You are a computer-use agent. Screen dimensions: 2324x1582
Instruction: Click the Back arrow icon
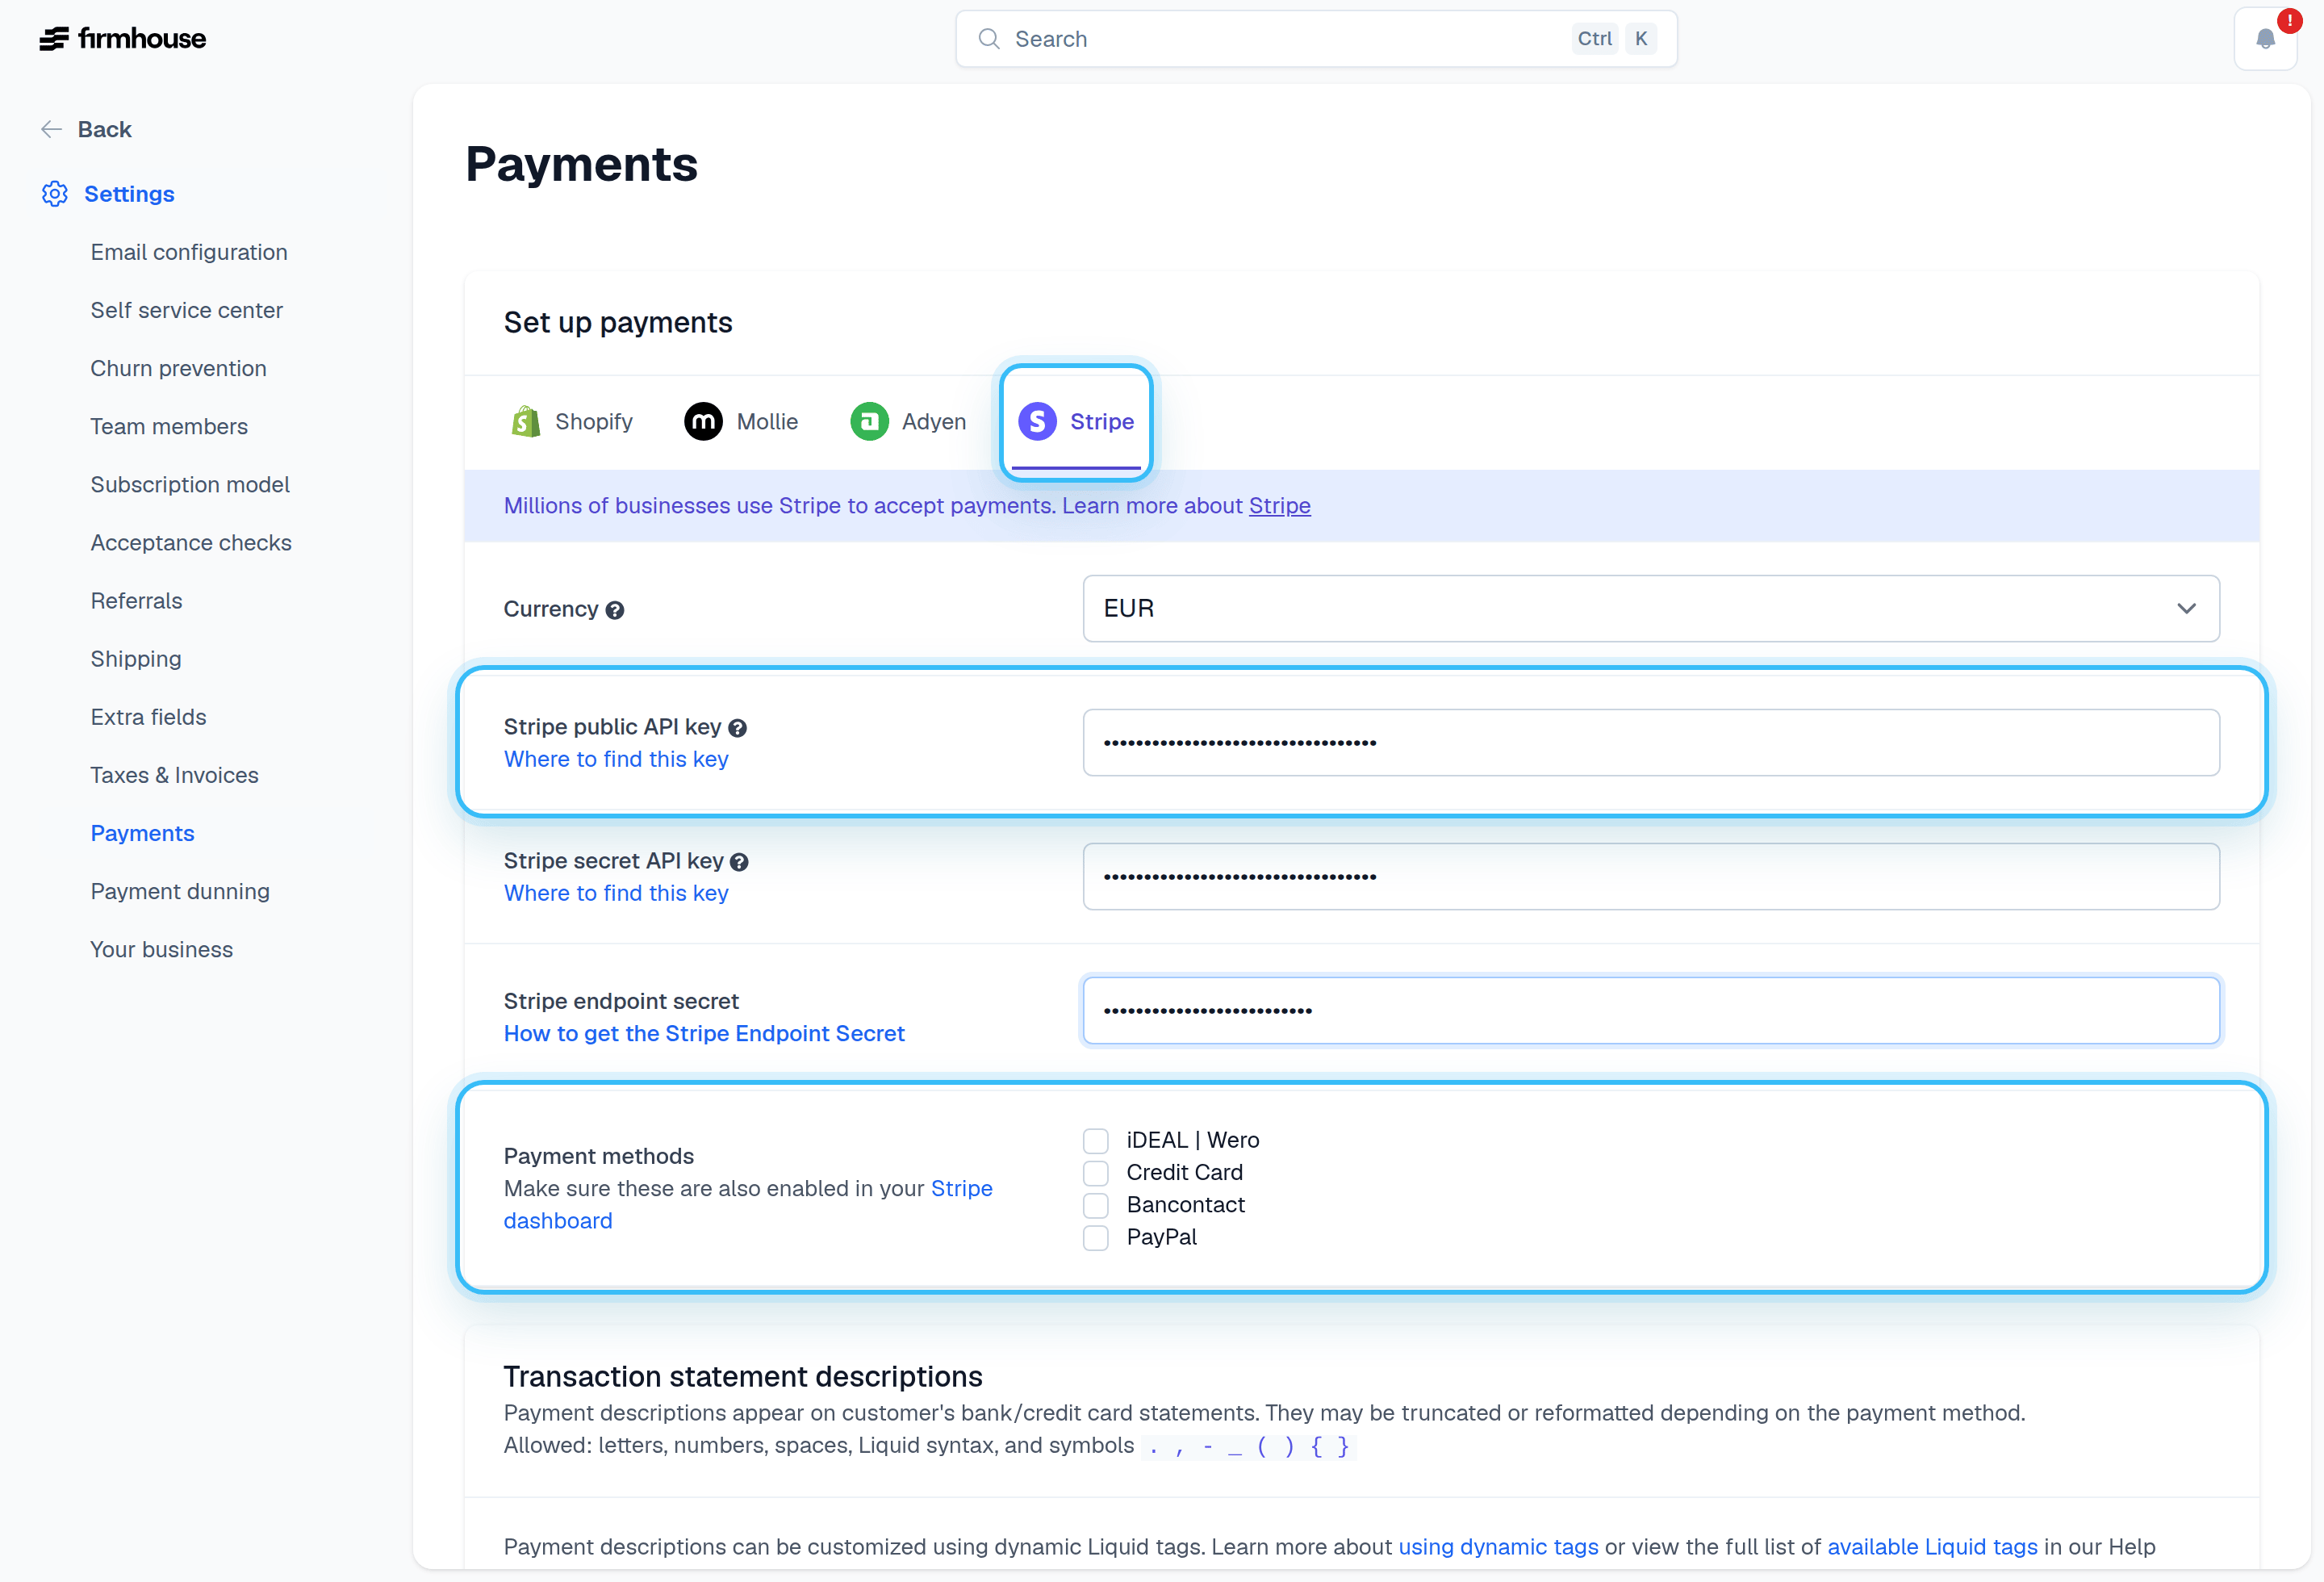point(52,129)
